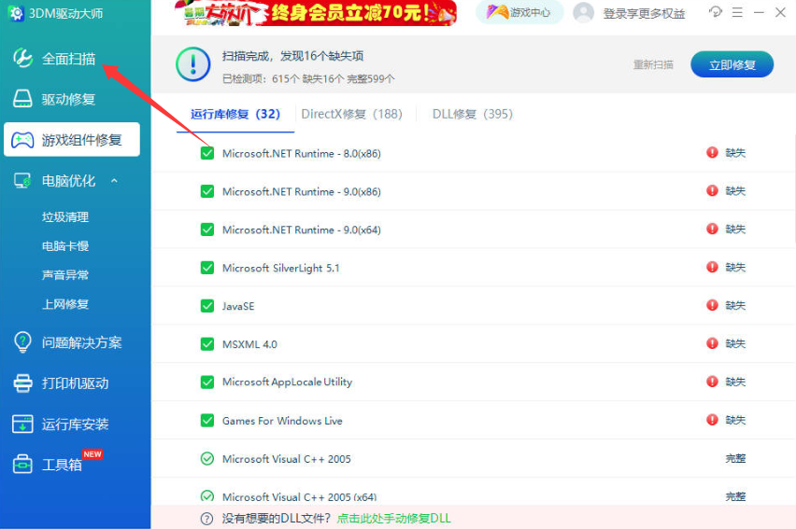Click green complete icon for Visual C++ 2005 (x64)
Viewport: 796px width, 529px height.
(x=207, y=496)
